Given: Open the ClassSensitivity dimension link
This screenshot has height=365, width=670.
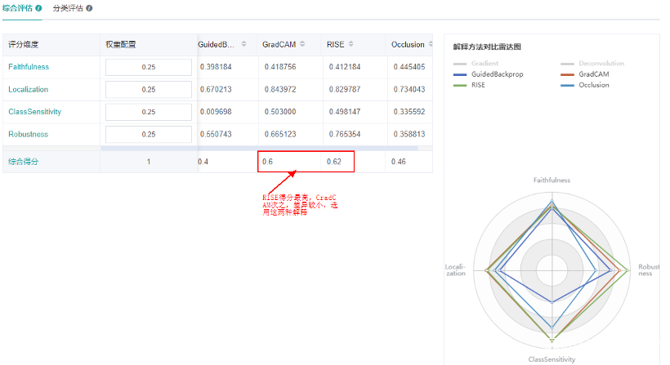Looking at the screenshot, I should pyautogui.click(x=34, y=112).
